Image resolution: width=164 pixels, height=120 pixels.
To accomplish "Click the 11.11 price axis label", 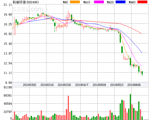I will tap(8, 73).
